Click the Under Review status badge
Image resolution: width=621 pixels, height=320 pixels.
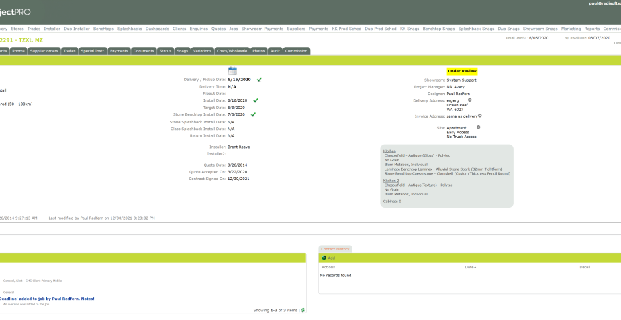click(x=462, y=71)
